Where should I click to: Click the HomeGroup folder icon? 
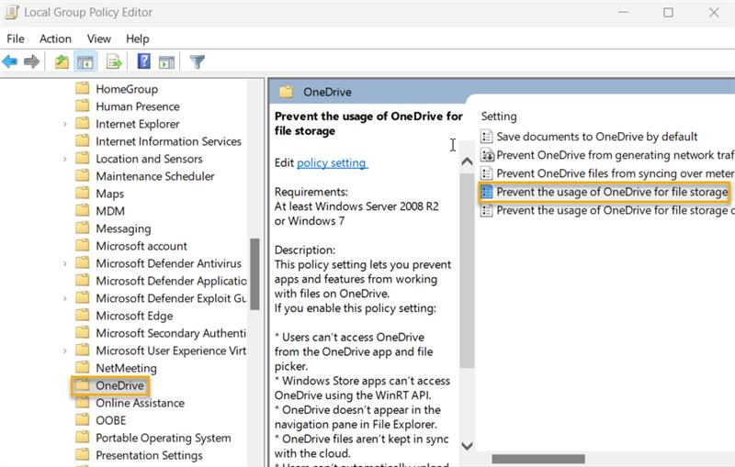tap(83, 88)
